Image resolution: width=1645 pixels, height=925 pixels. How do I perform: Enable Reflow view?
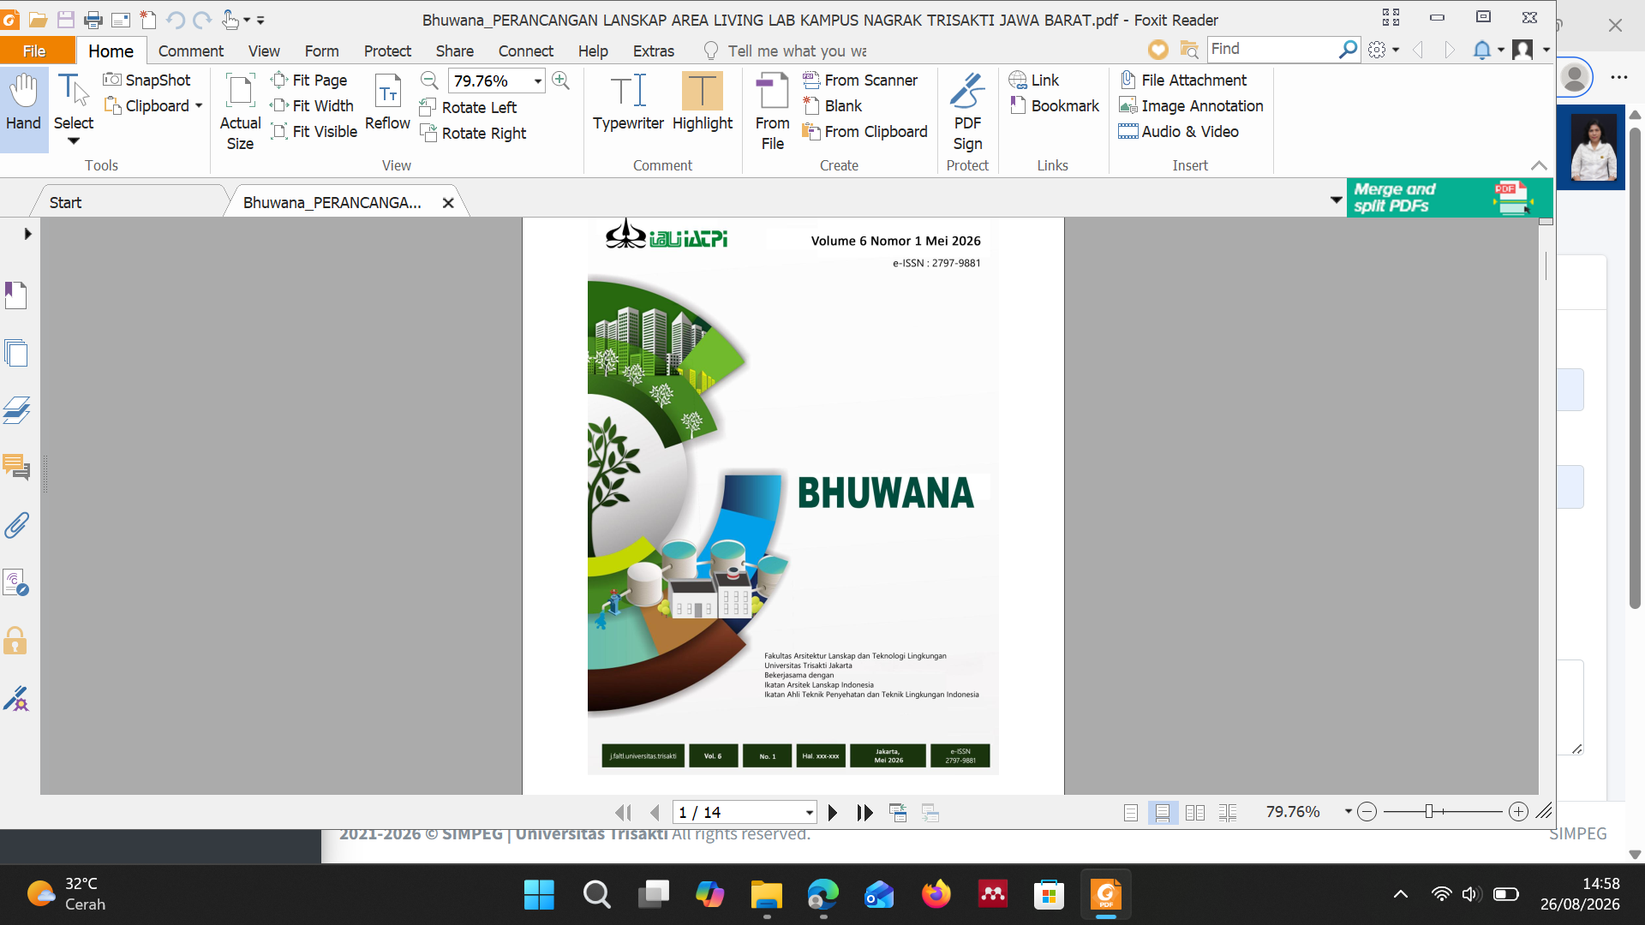tap(387, 102)
